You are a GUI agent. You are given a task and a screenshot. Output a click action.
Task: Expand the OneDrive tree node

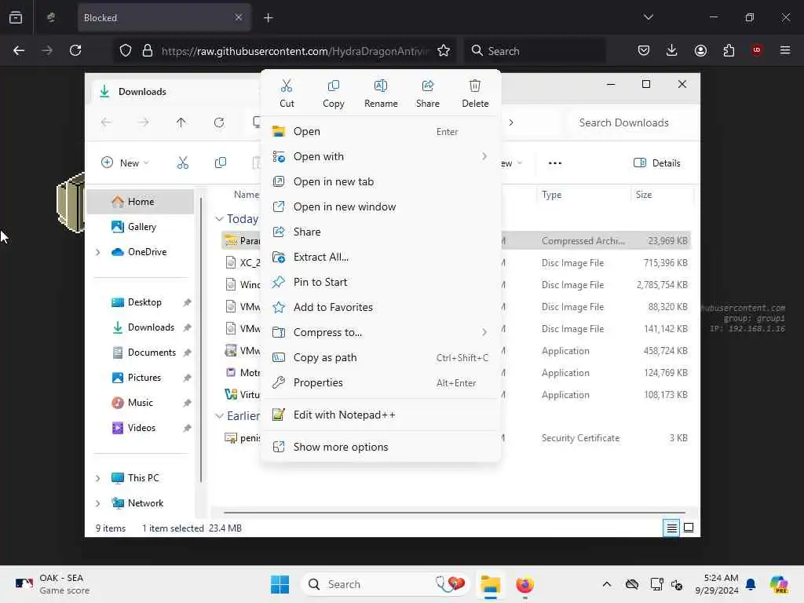(x=98, y=252)
